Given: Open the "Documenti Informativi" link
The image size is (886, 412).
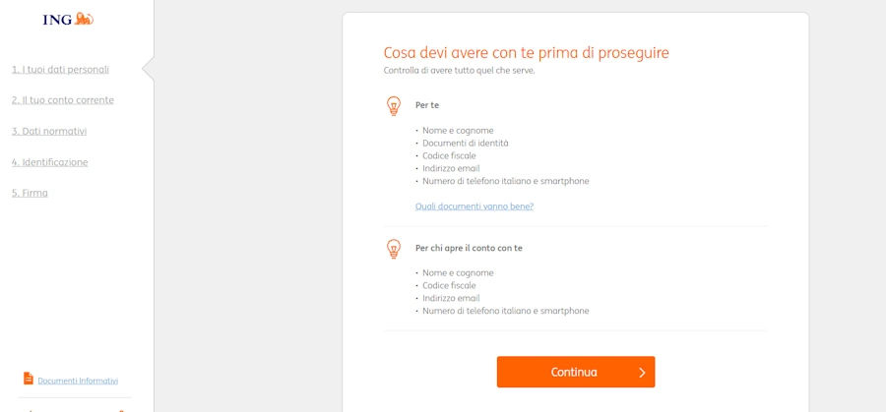Looking at the screenshot, I should tap(78, 381).
